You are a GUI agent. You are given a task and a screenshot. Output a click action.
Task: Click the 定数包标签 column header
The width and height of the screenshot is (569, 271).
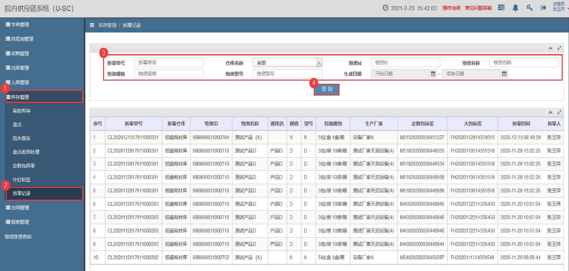coord(423,124)
